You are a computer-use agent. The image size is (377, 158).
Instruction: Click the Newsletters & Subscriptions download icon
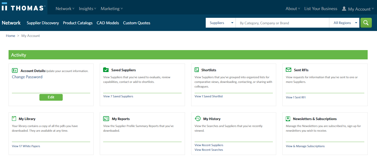(x=288, y=119)
